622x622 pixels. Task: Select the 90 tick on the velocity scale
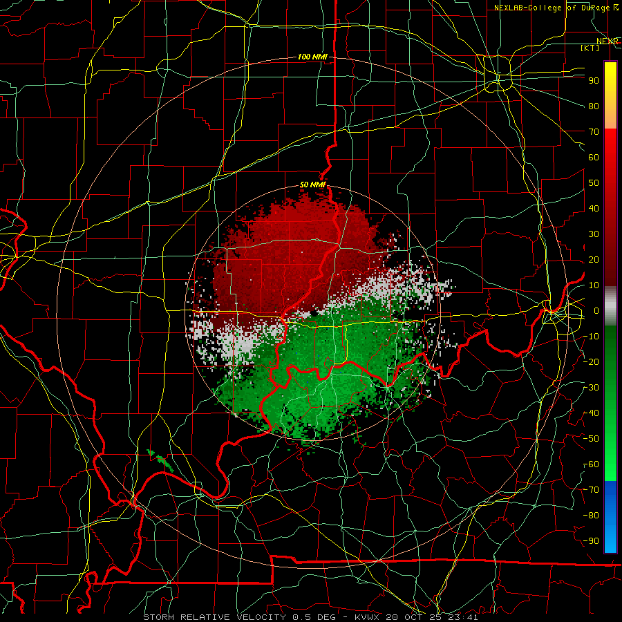594,81
